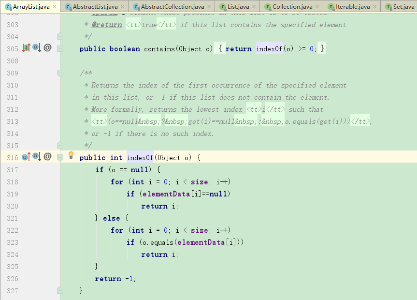Collapse indexOf method end marker at line 327
The height and width of the screenshot is (300, 417).
click(60, 290)
